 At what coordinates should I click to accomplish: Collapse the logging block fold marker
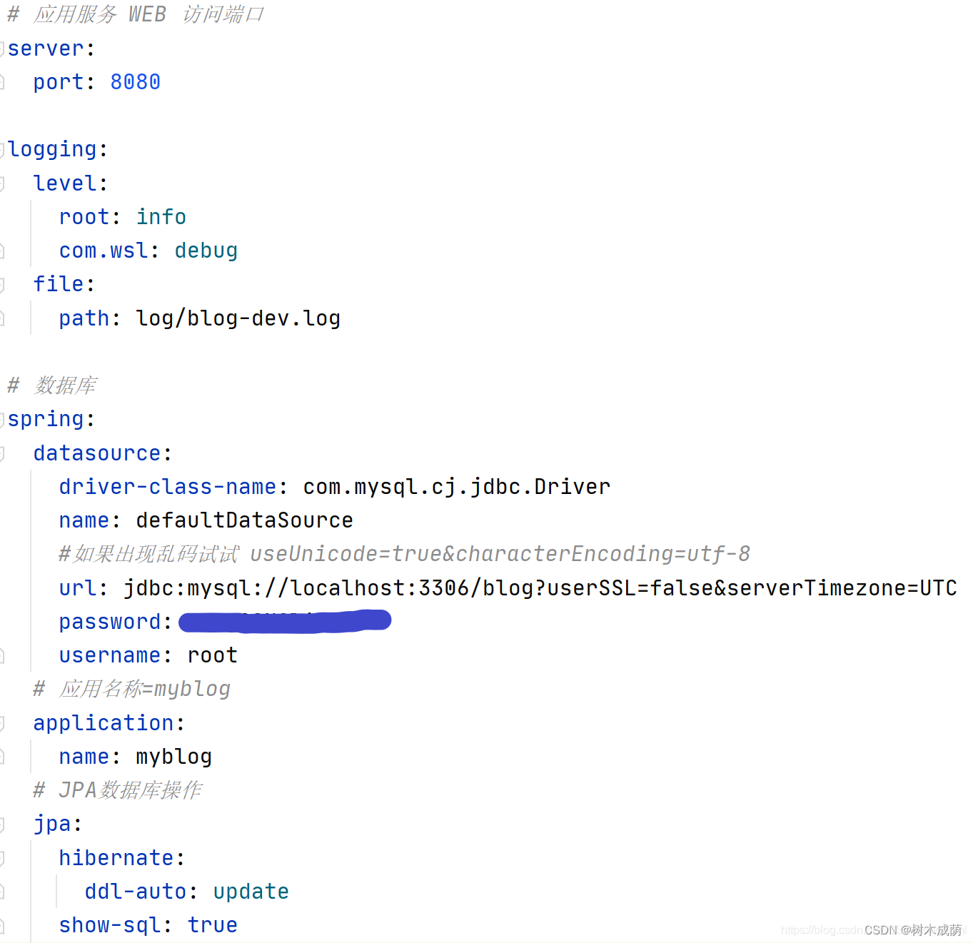tap(2, 149)
